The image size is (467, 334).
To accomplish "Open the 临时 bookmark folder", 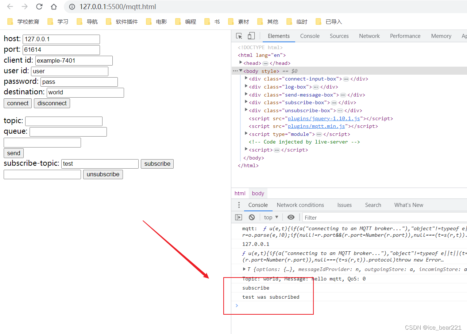I will (x=297, y=21).
